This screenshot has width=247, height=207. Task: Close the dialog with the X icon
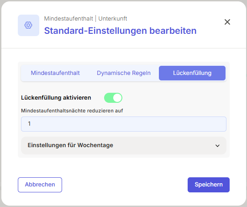coord(227,22)
